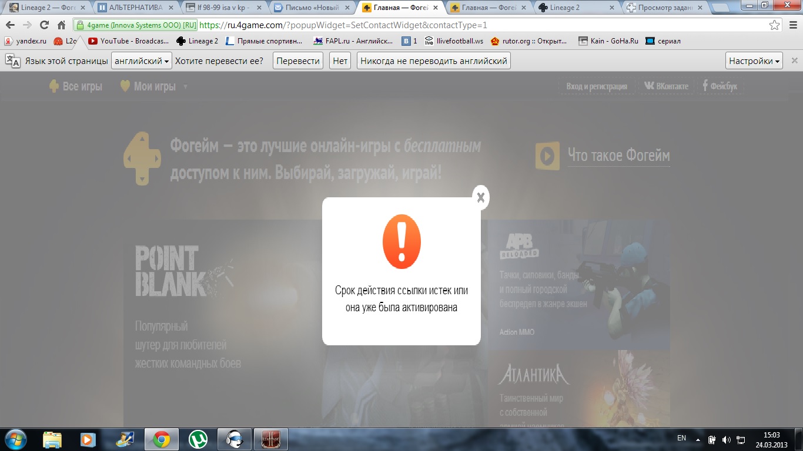Open the Lineage II taskbar icon
The image size is (803, 451).
(271, 439)
